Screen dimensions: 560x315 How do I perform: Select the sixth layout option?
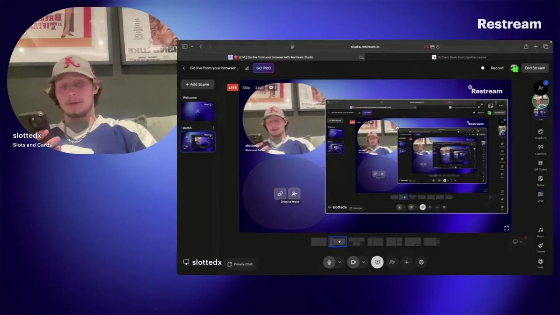(413, 241)
